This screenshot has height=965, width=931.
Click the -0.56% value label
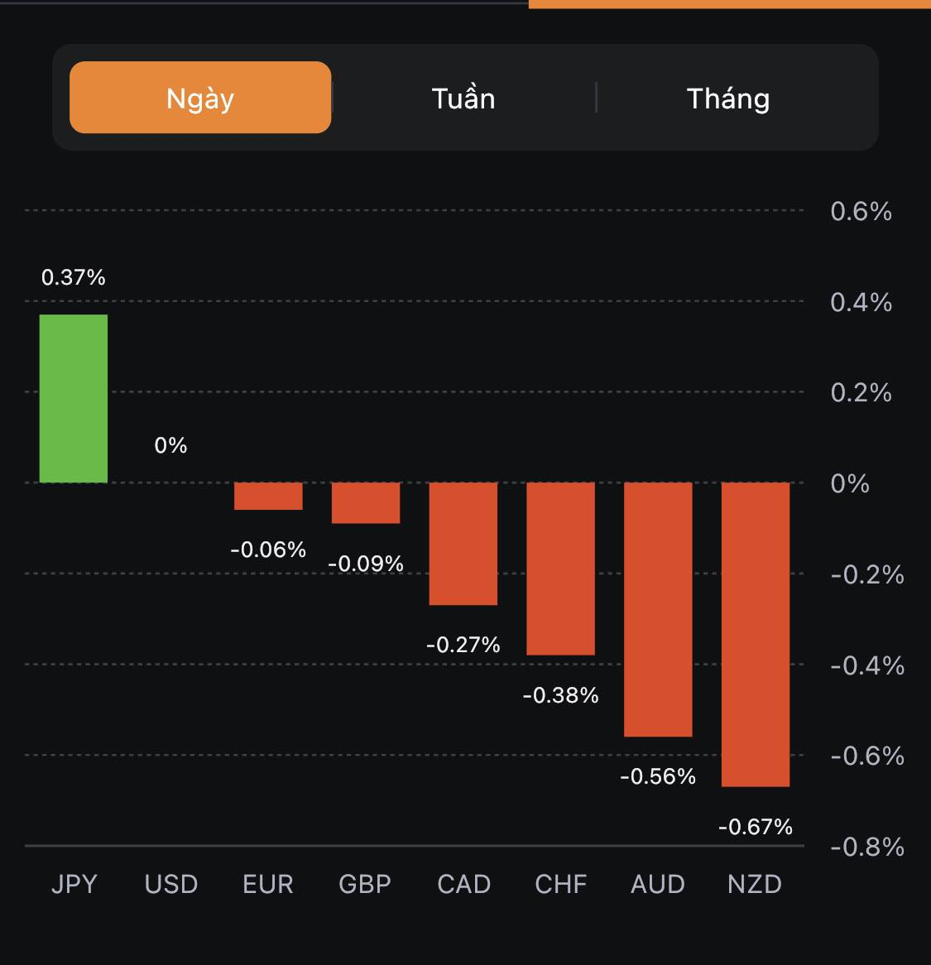pos(658,776)
